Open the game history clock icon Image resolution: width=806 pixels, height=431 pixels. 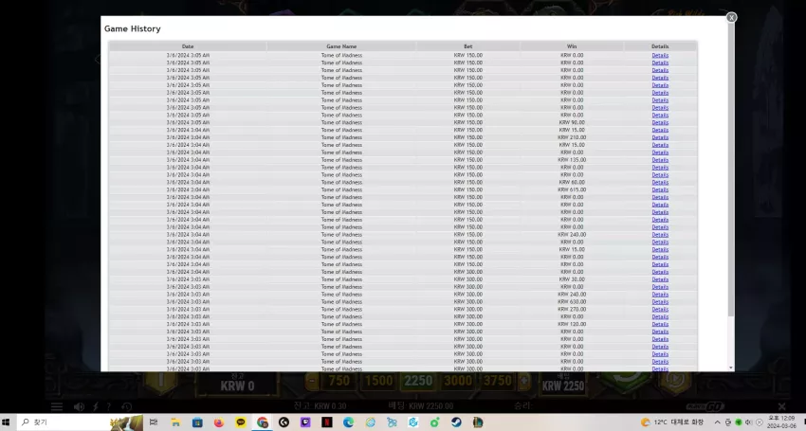click(x=126, y=406)
